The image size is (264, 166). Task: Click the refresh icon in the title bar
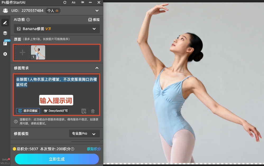[x=64, y=2]
